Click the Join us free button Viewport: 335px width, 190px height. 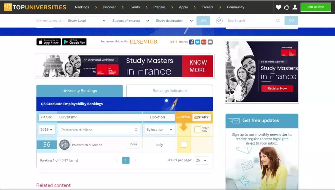[316, 7]
